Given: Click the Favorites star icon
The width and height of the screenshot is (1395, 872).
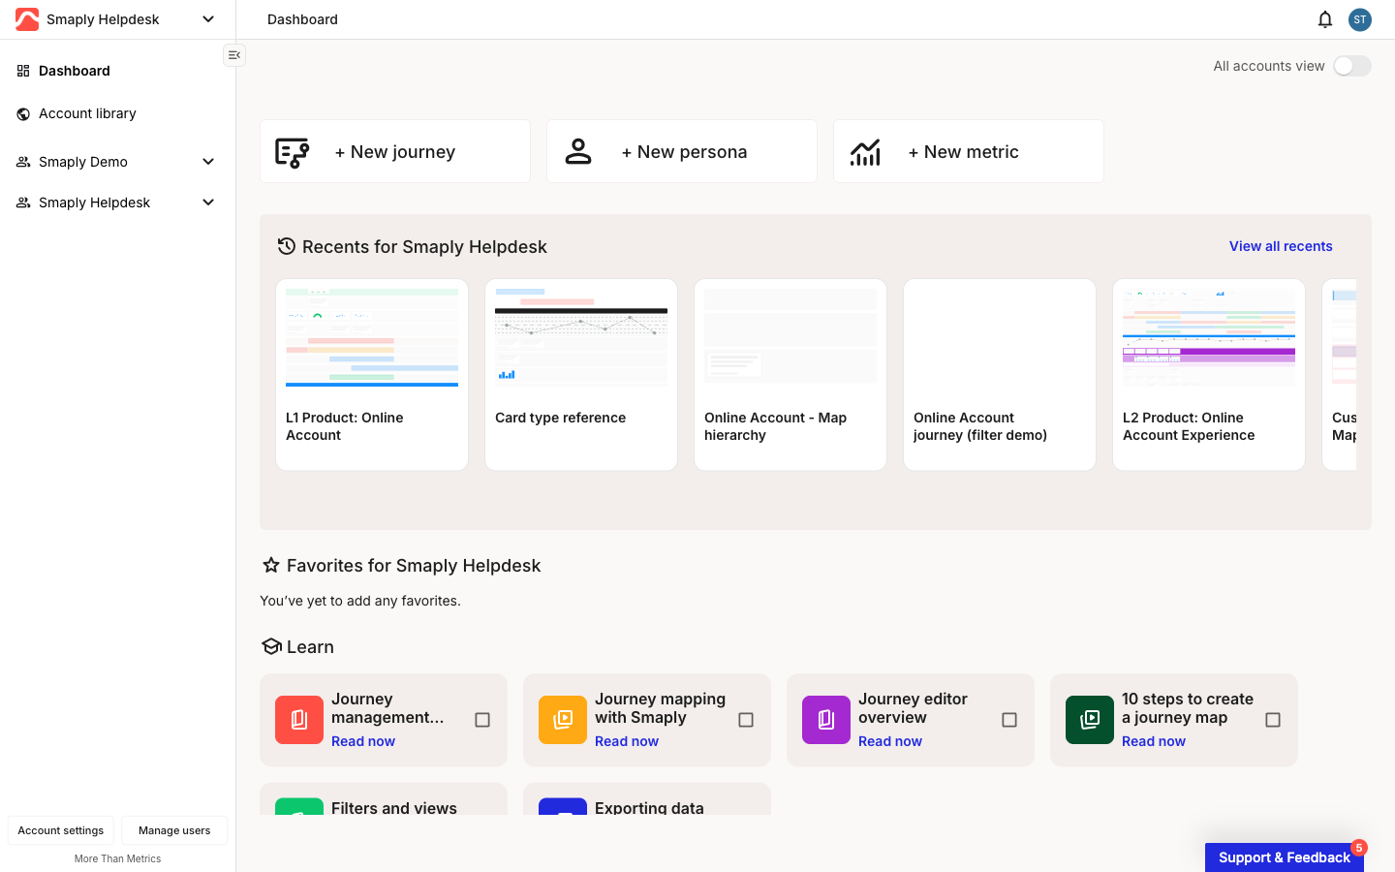Looking at the screenshot, I should click(x=271, y=565).
